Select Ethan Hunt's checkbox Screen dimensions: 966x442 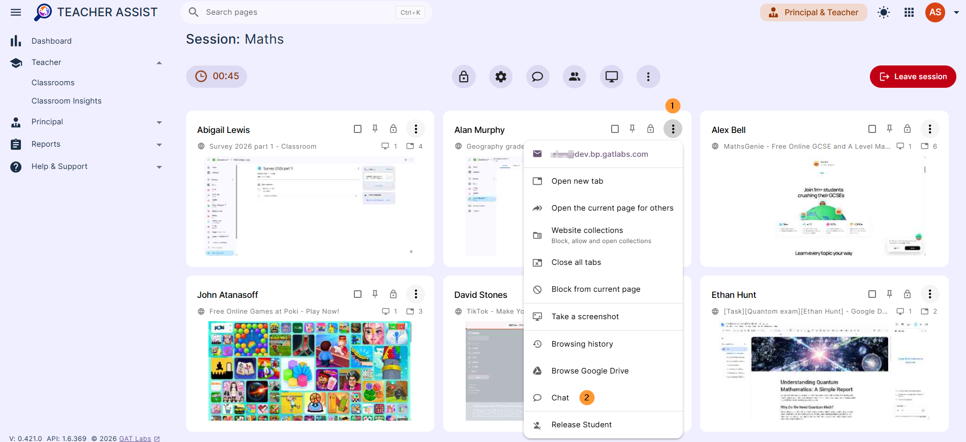coord(872,294)
